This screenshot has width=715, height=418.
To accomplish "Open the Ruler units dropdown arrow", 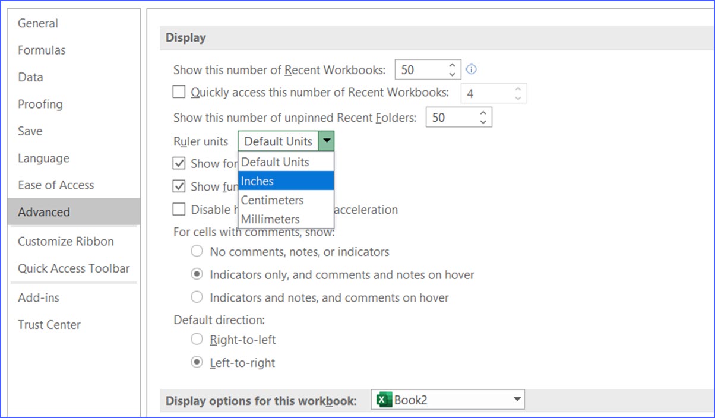I will pos(327,141).
